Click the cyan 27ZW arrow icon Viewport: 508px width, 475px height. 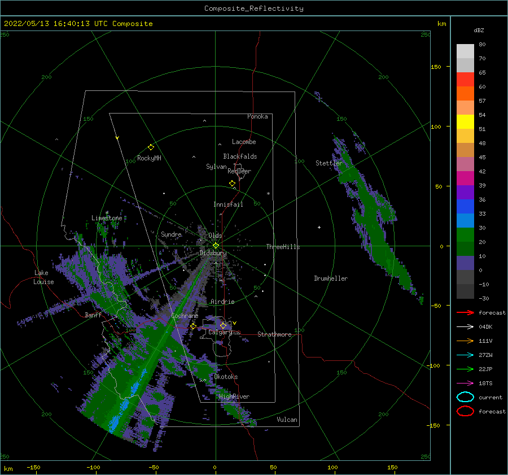point(465,355)
